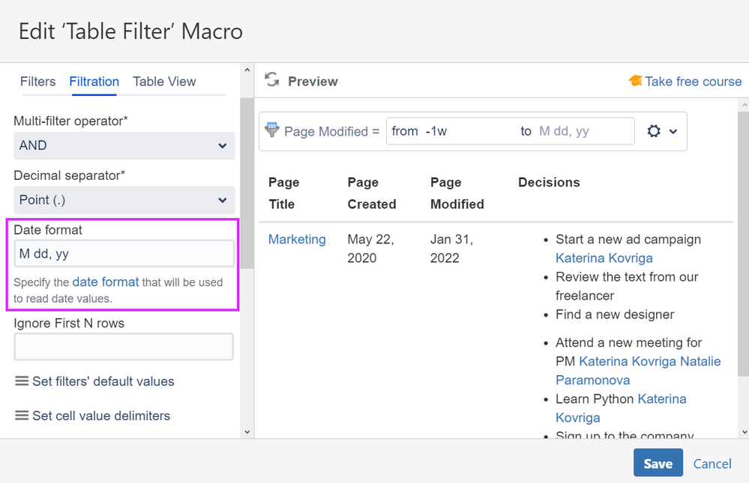The width and height of the screenshot is (749, 483).
Task: Open filter settings gear menu
Action: pyautogui.click(x=654, y=131)
